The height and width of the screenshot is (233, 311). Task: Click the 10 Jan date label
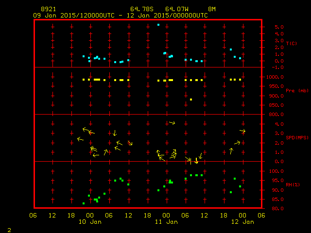[x=90, y=222]
